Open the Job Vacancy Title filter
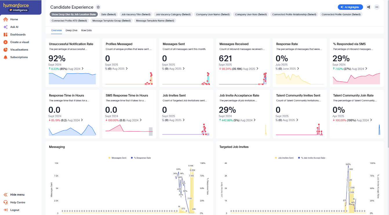This screenshot has height=215, width=389. click(x=135, y=14)
